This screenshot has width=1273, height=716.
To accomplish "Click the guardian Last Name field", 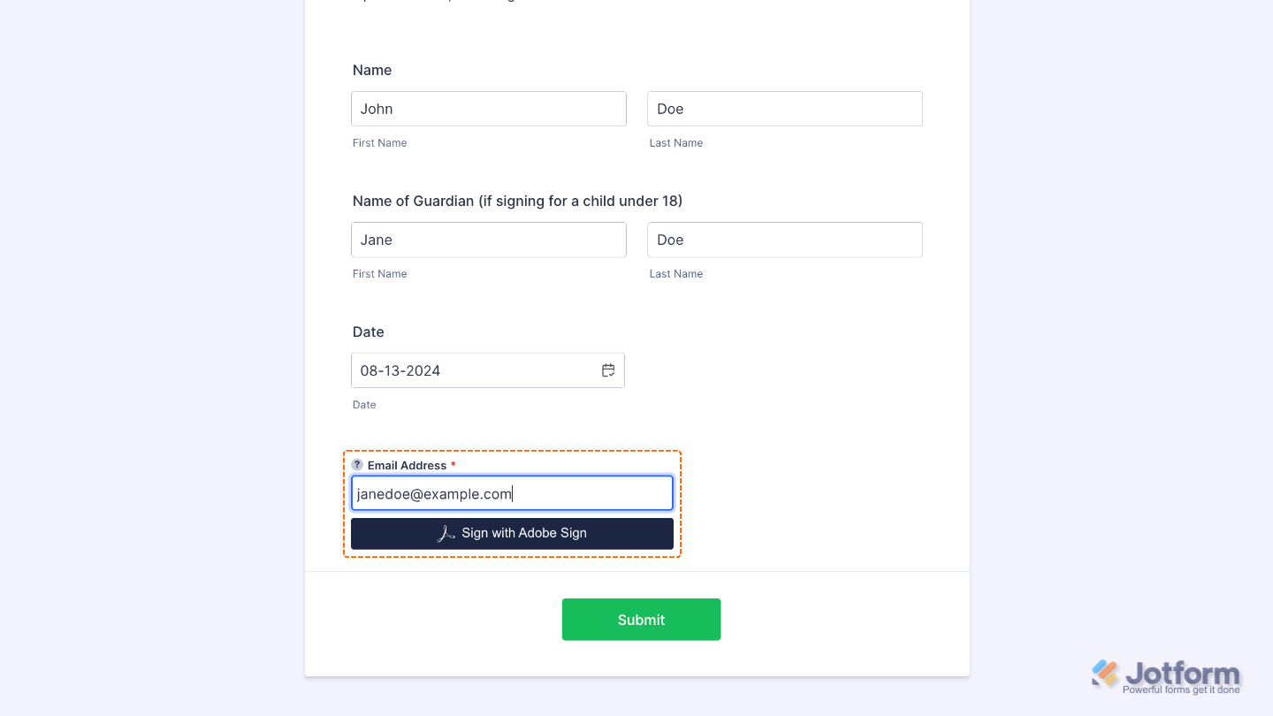I will click(x=784, y=240).
